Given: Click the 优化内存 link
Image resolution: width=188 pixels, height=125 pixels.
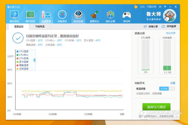Looking at the screenshot, I should click(171, 33).
